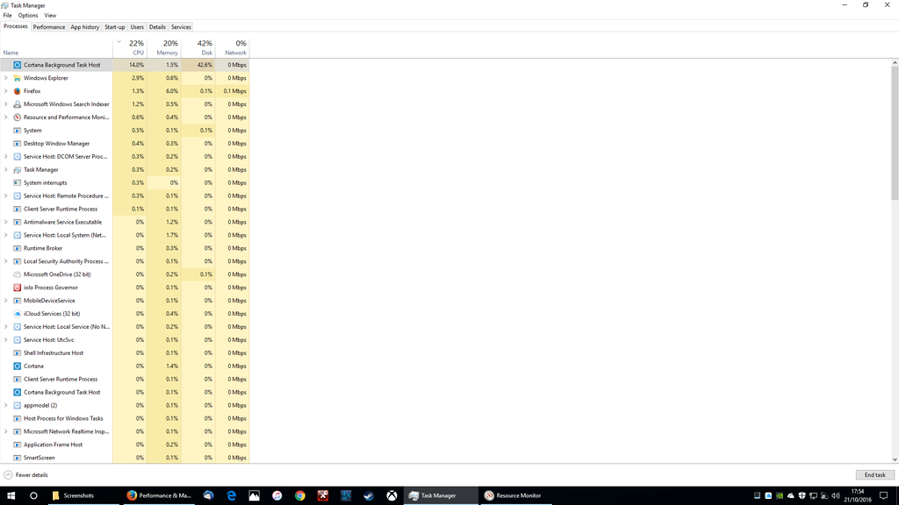The height and width of the screenshot is (505, 899).
Task: Go to the Start-up tab
Action: tap(115, 27)
